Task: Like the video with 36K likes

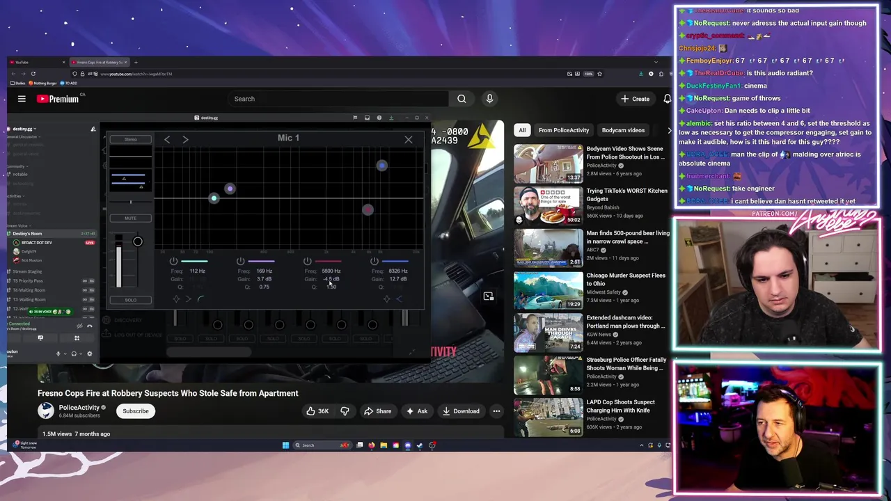Action: coord(317,411)
